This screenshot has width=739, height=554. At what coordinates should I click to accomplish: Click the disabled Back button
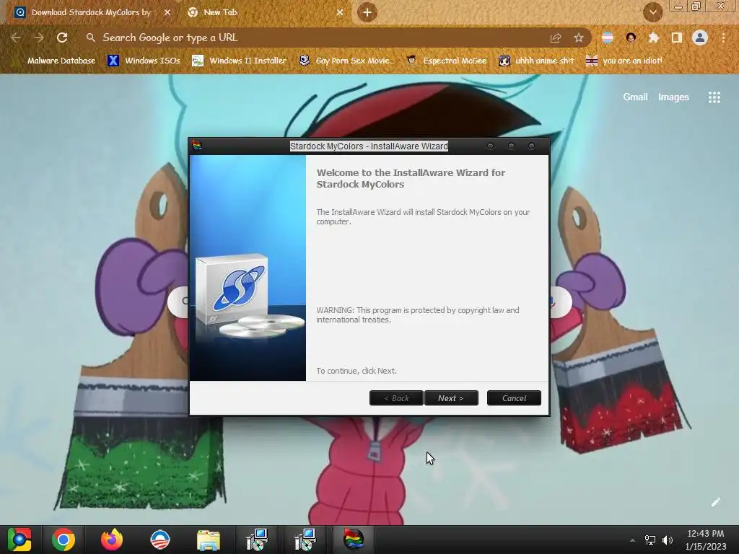pyautogui.click(x=396, y=398)
